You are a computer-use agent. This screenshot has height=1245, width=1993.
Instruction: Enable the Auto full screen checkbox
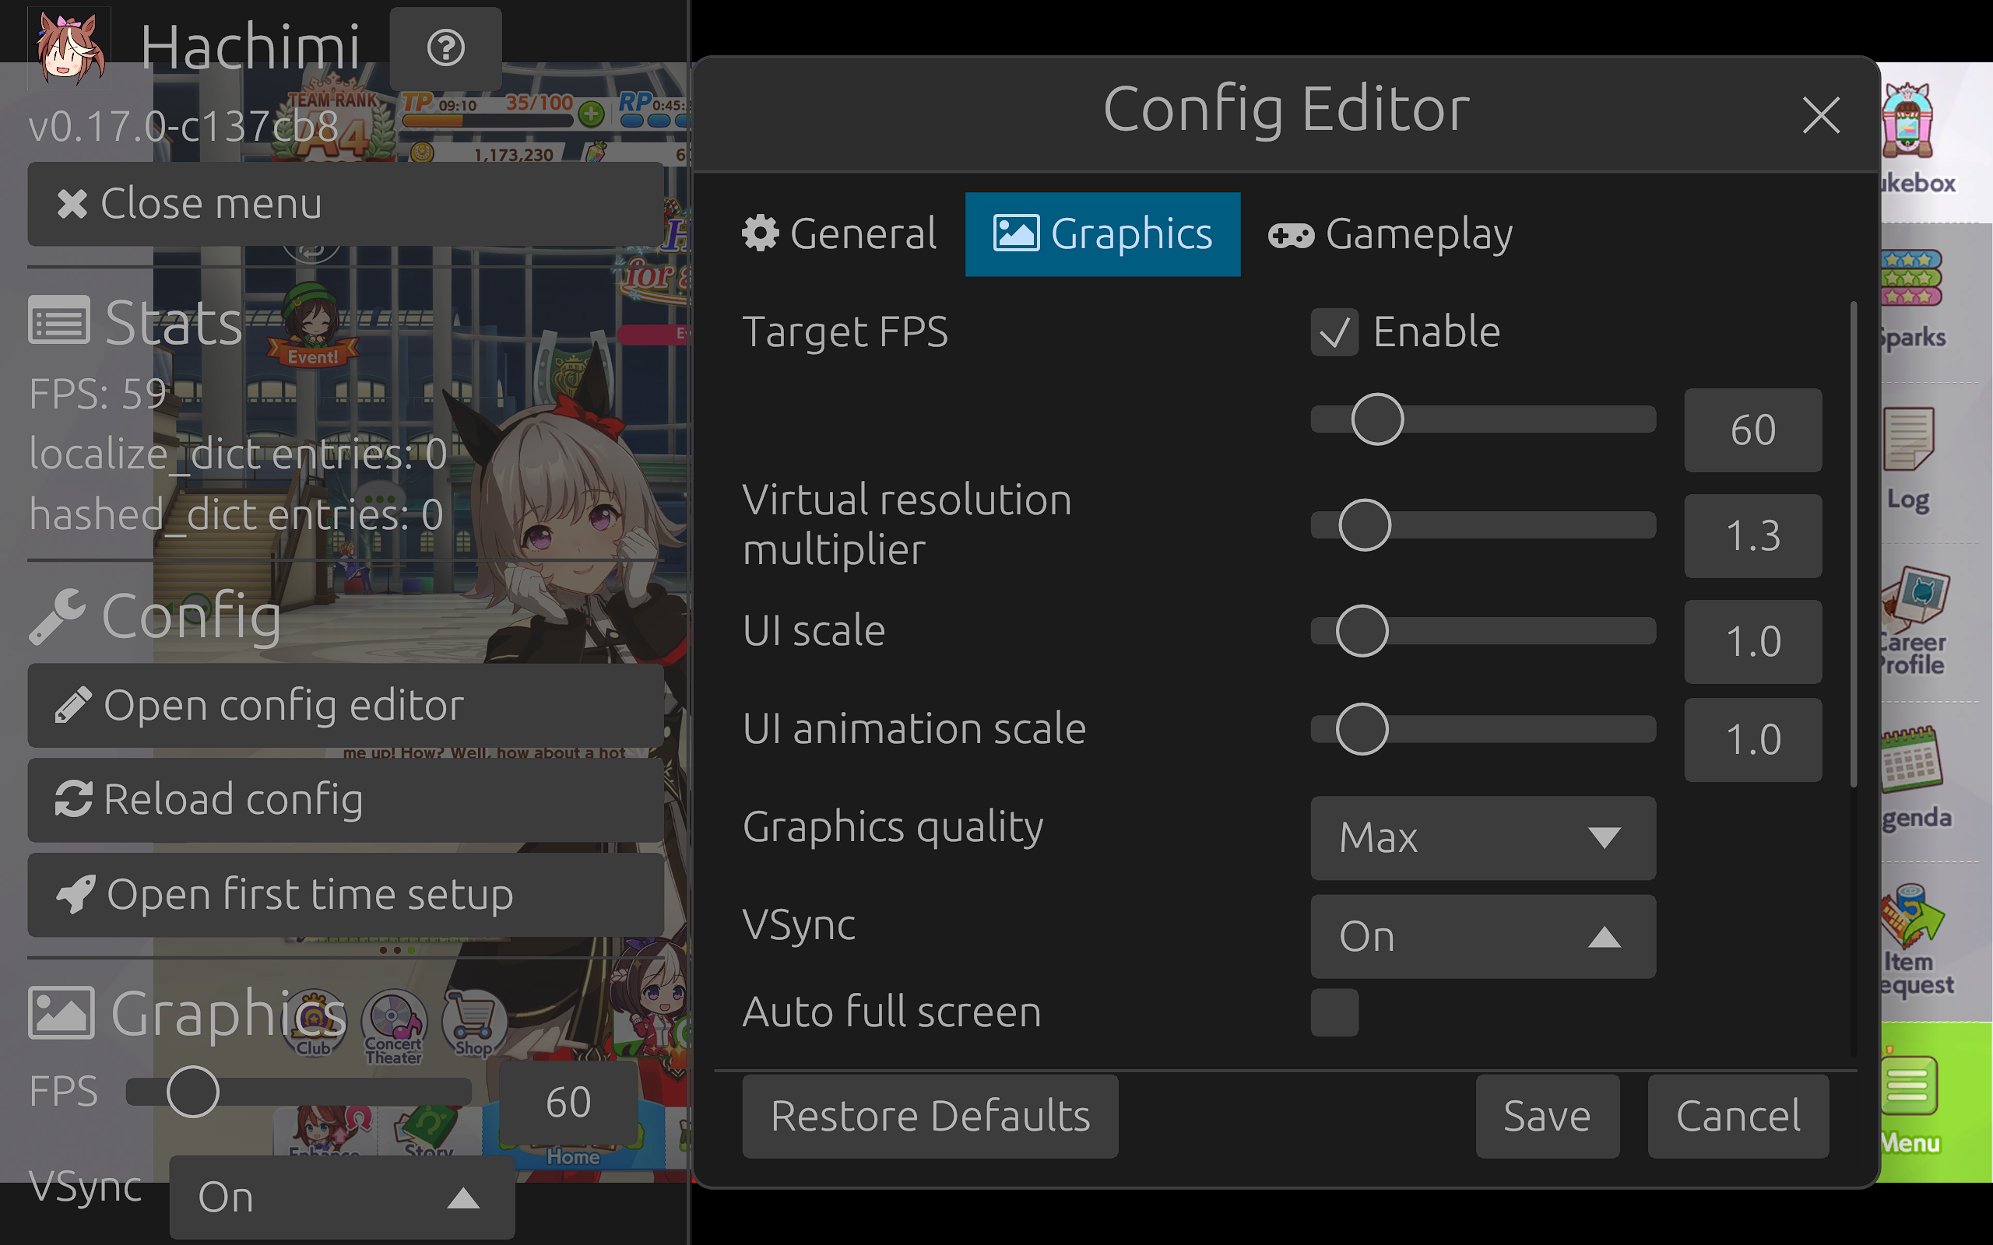coord(1334,1012)
